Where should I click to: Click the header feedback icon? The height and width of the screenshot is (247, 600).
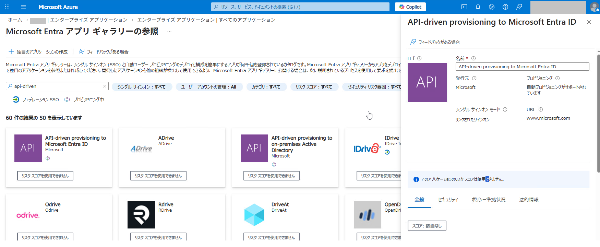coord(519,7)
